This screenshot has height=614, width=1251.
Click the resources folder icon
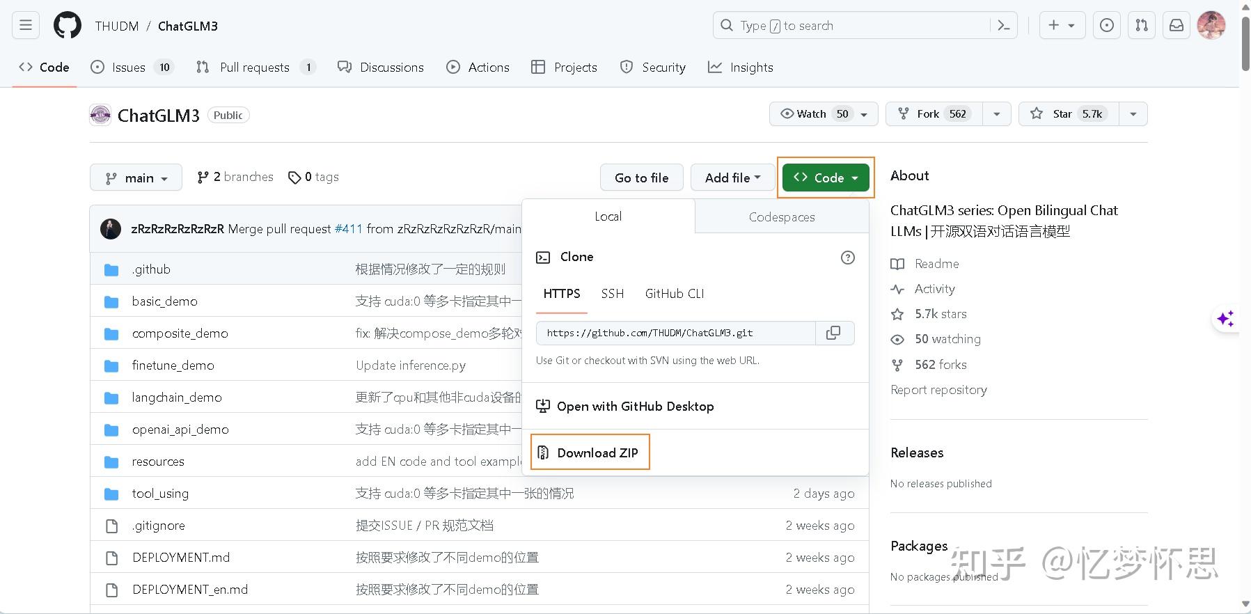111,462
